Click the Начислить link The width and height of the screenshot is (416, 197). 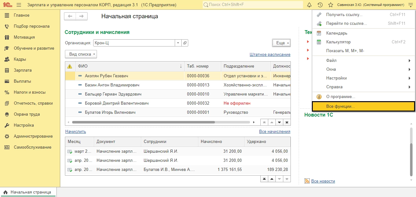pos(76,132)
